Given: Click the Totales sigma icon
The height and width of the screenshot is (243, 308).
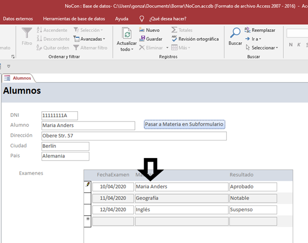Looking at the screenshot, I should pyautogui.click(x=175, y=30).
